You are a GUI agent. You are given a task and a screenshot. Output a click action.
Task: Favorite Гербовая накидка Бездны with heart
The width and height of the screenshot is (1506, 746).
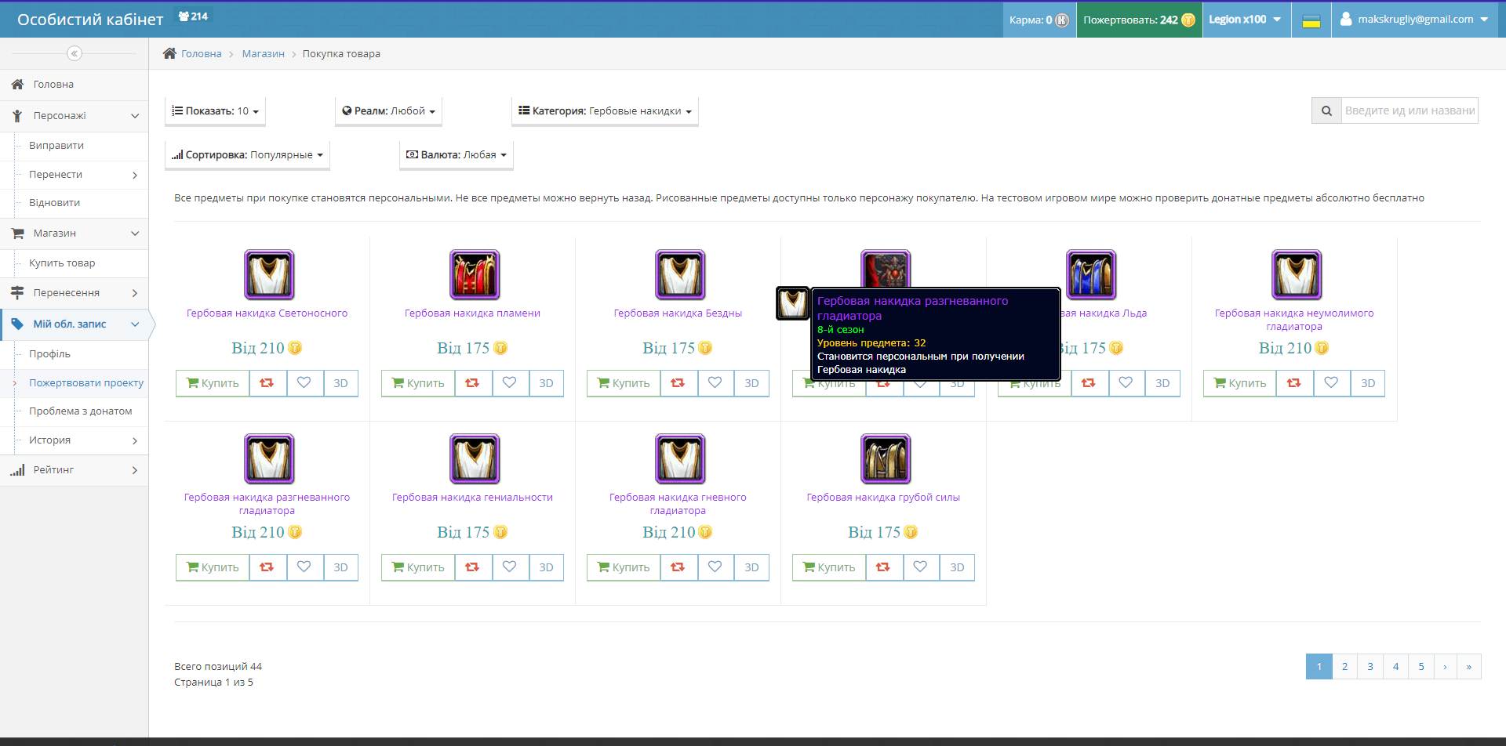coord(715,383)
